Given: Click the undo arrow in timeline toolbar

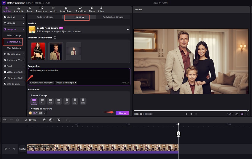Looking at the screenshot, I should (x=5, y=120).
